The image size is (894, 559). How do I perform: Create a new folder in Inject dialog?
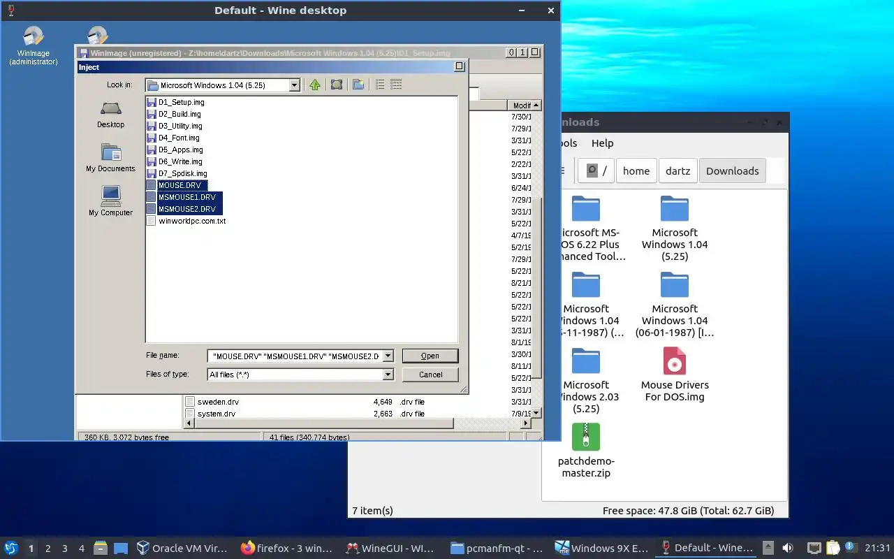point(358,85)
